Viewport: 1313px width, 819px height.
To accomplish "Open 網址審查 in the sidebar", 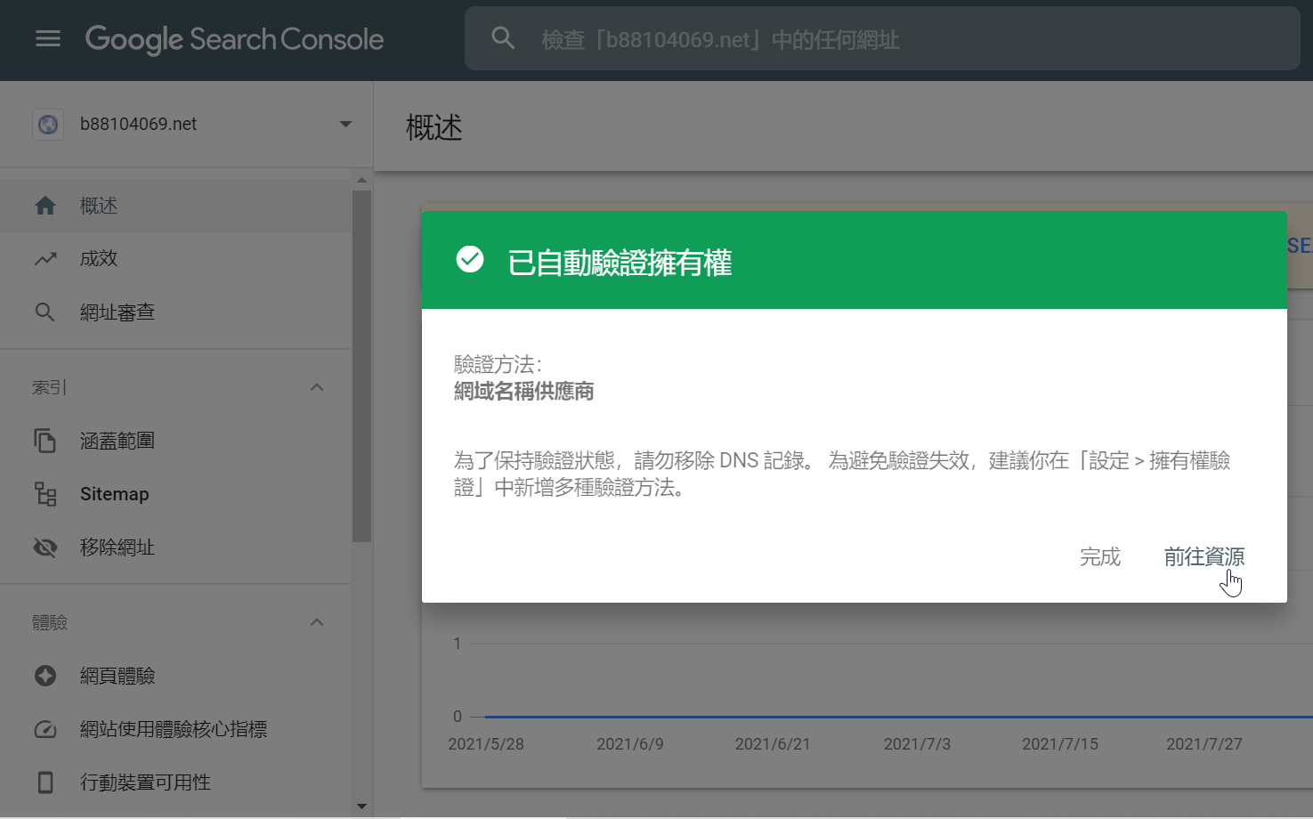I will point(175,312).
